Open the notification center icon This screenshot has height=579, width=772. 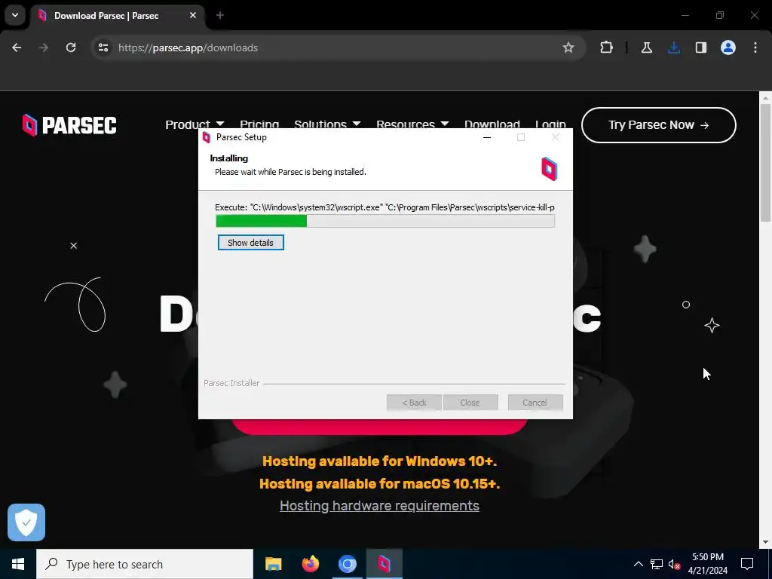(x=747, y=564)
